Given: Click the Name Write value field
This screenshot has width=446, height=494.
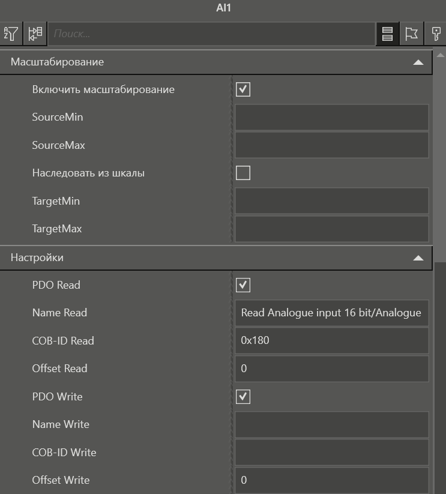Looking at the screenshot, I should pos(332,424).
